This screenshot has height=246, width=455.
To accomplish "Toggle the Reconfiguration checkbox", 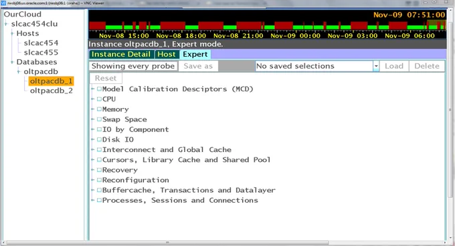I will pyautogui.click(x=99, y=180).
